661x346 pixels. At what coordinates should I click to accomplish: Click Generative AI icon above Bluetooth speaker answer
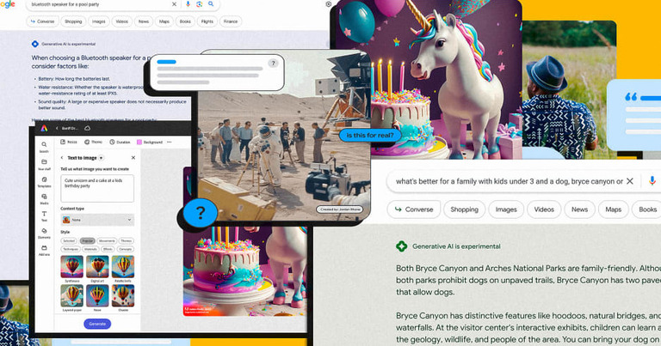click(35, 44)
